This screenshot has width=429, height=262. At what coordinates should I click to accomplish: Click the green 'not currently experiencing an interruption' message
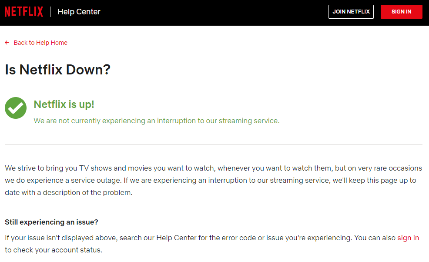(x=157, y=121)
